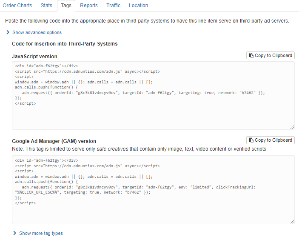Click inside the JavaScript version code box
The width and height of the screenshot is (299, 237).
click(153, 115)
